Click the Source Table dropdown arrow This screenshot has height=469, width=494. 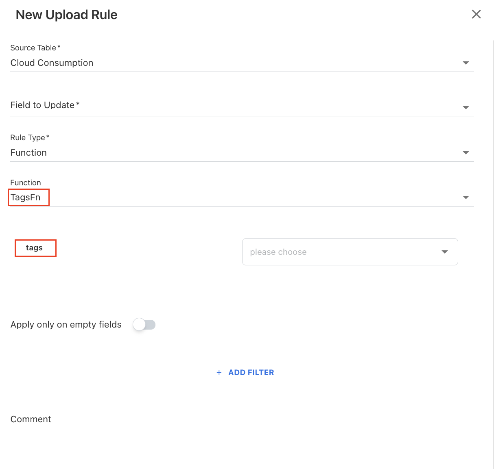pos(466,63)
